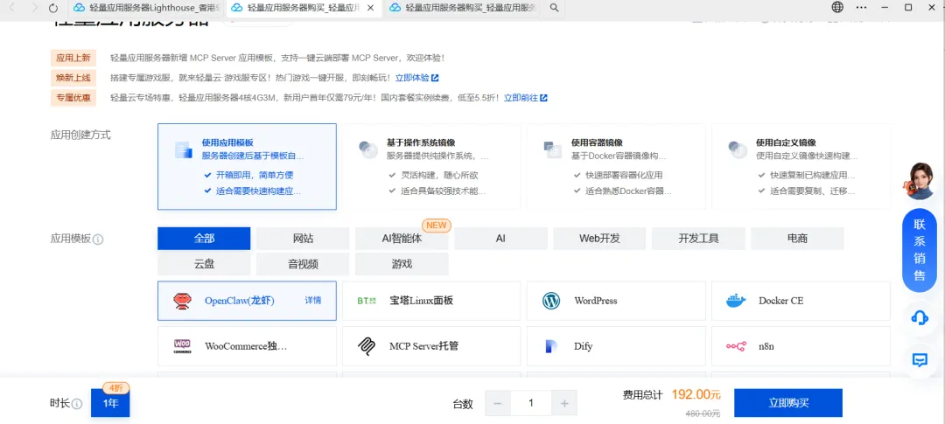Switch to the third 轻量应用服务器购买 tab

[x=463, y=8]
